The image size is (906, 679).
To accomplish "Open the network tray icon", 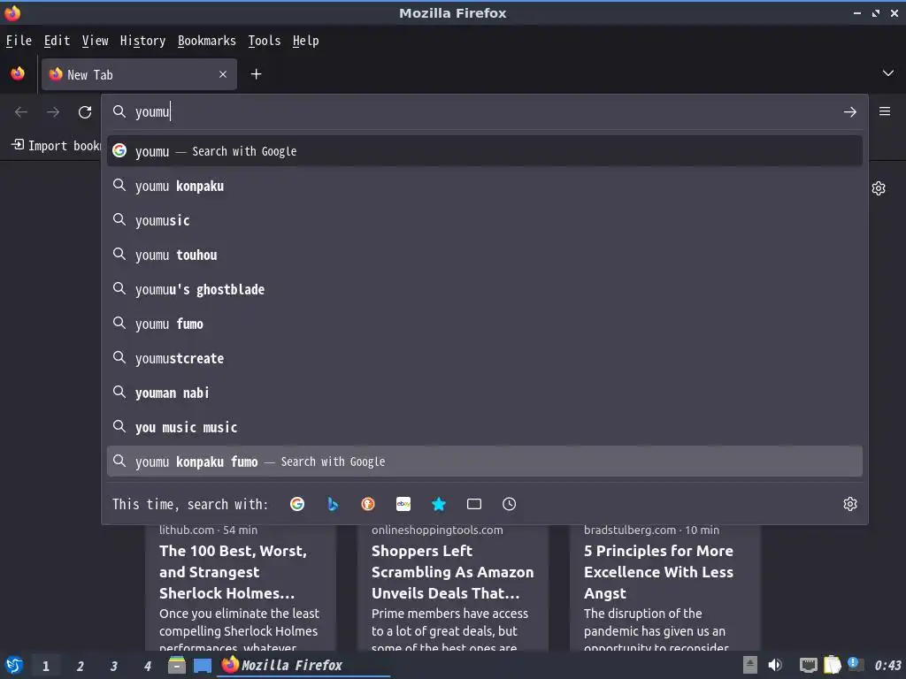I will 809,665.
